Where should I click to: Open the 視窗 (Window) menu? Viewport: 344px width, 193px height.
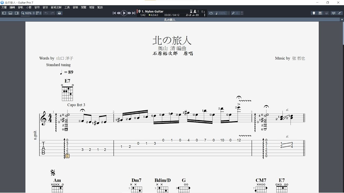point(92,8)
